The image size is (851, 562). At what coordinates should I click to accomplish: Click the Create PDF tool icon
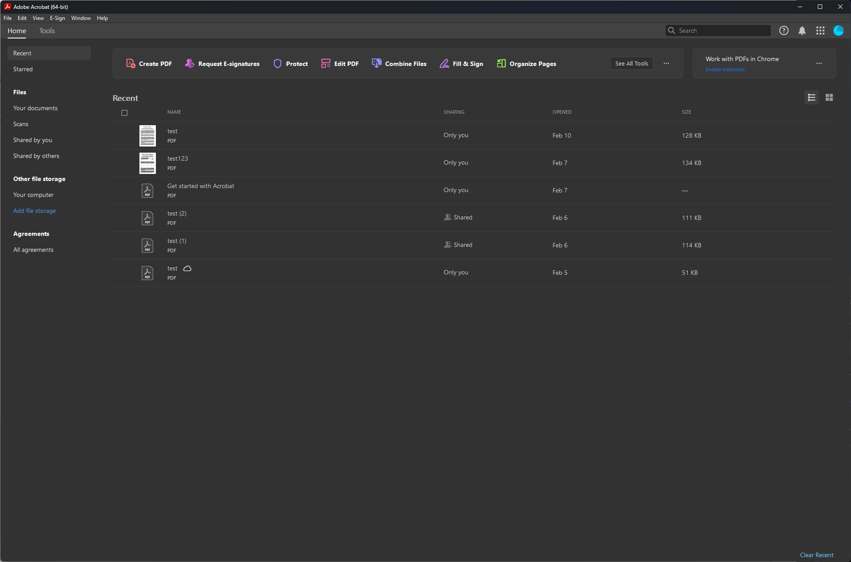click(x=131, y=64)
